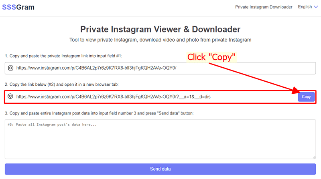Screen dimensions: 321x179
Task: Open the English language dropdown
Action: [x=308, y=7]
